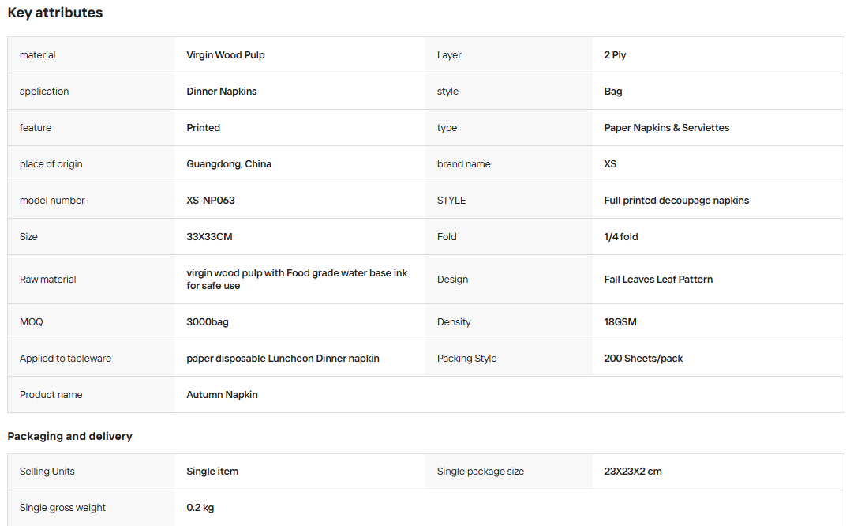The height and width of the screenshot is (526, 850).
Task: Click Full printed decoupage napkins text
Action: (676, 201)
